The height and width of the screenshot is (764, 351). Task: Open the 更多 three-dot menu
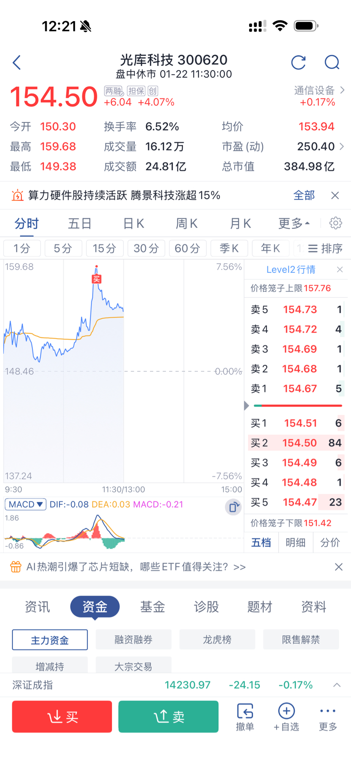328,717
